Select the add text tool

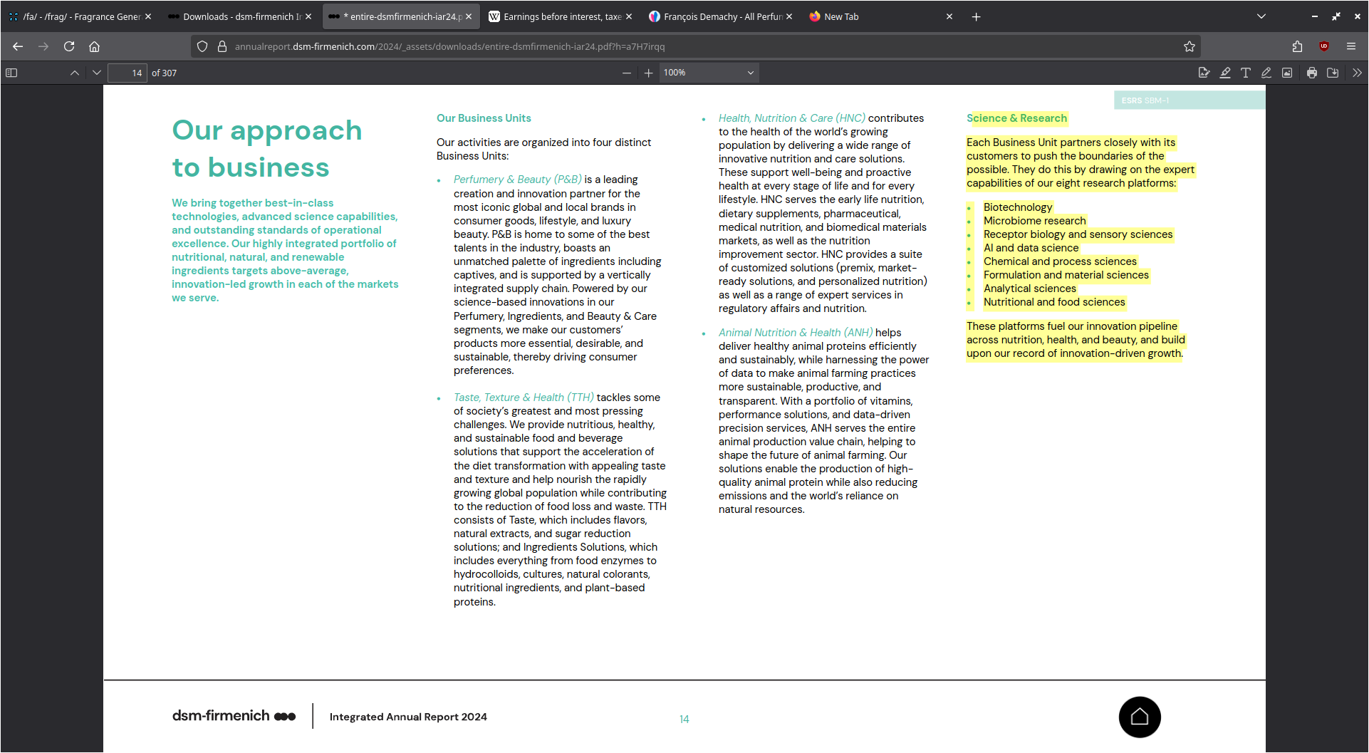pos(1246,73)
